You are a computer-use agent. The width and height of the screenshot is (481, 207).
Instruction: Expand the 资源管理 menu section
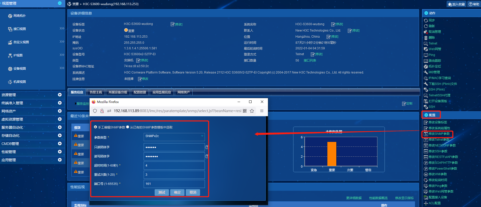tap(60, 95)
